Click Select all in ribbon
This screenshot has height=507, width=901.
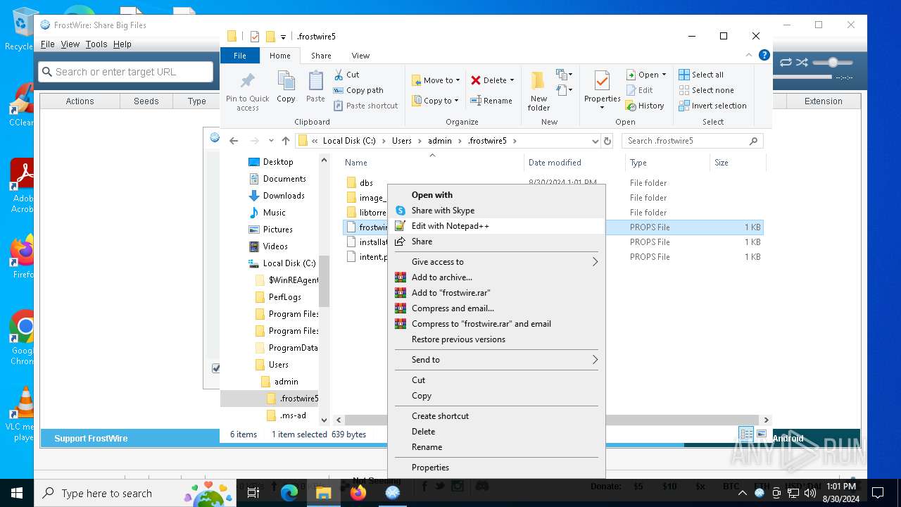tap(701, 75)
